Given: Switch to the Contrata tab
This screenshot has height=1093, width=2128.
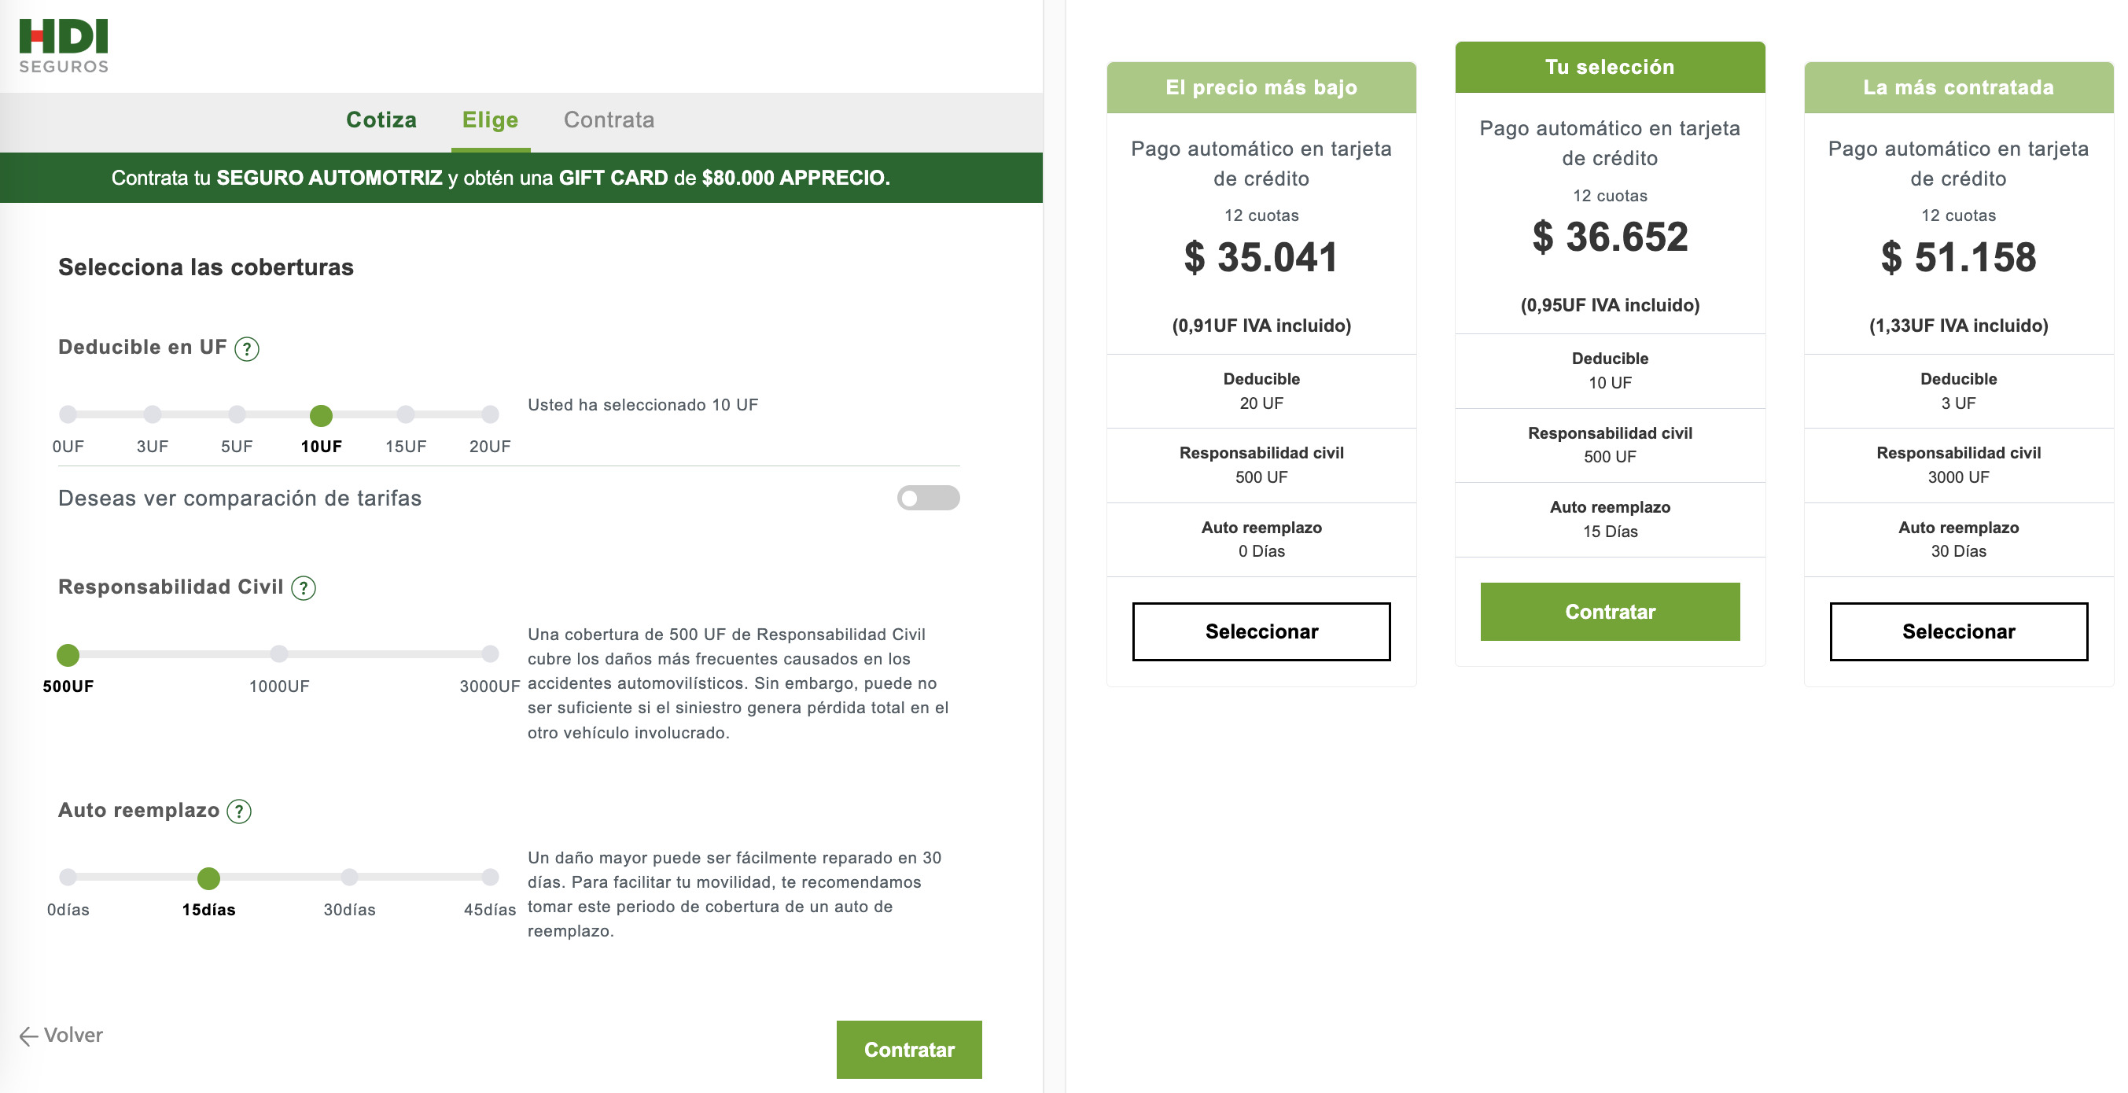Looking at the screenshot, I should tap(609, 120).
